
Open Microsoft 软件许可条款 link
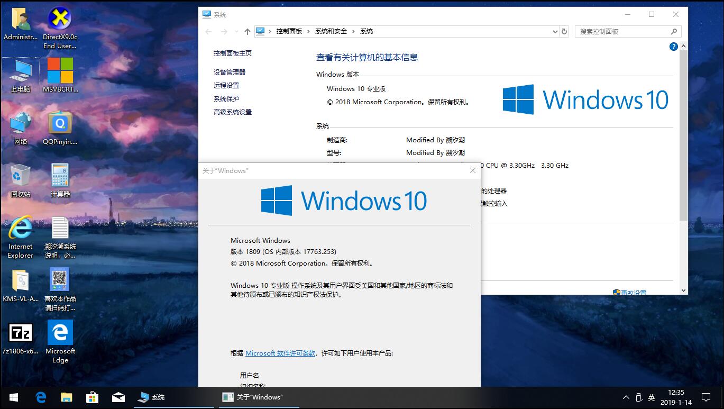[280, 353]
